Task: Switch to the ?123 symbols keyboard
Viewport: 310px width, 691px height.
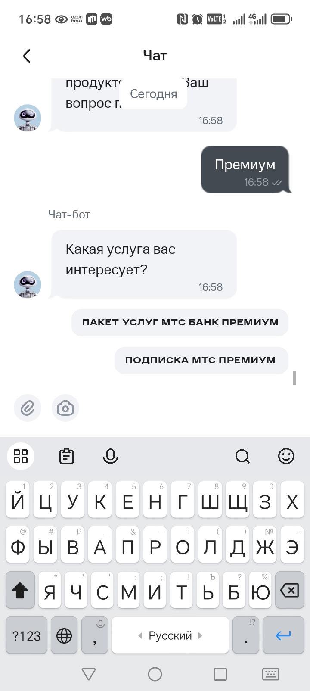Action: [x=26, y=635]
